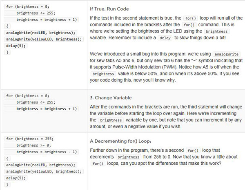Click the "brightness = brightness - 1)" code line
245x190 pixels.
click(x=46, y=152)
